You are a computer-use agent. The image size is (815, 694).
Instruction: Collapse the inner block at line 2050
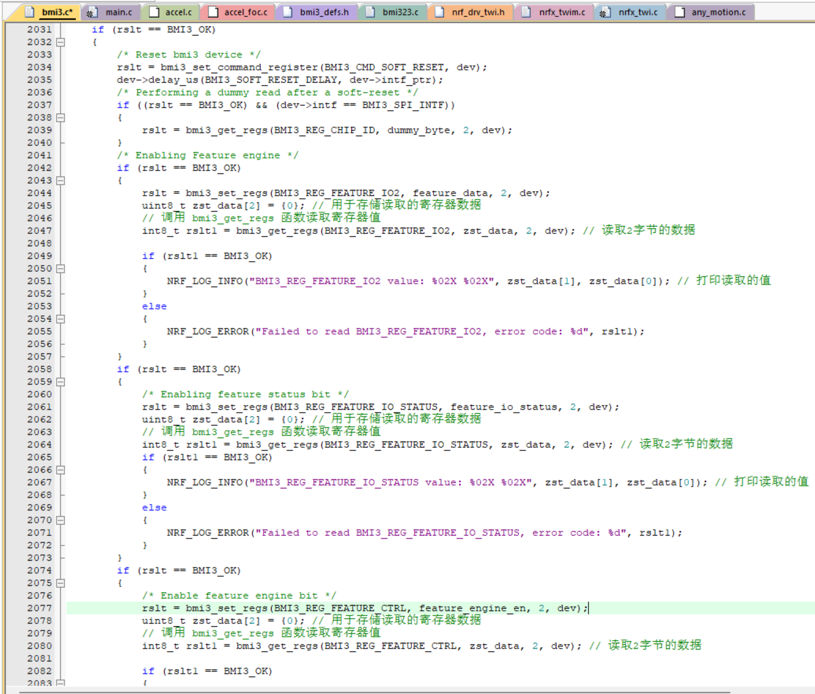pyautogui.click(x=61, y=268)
